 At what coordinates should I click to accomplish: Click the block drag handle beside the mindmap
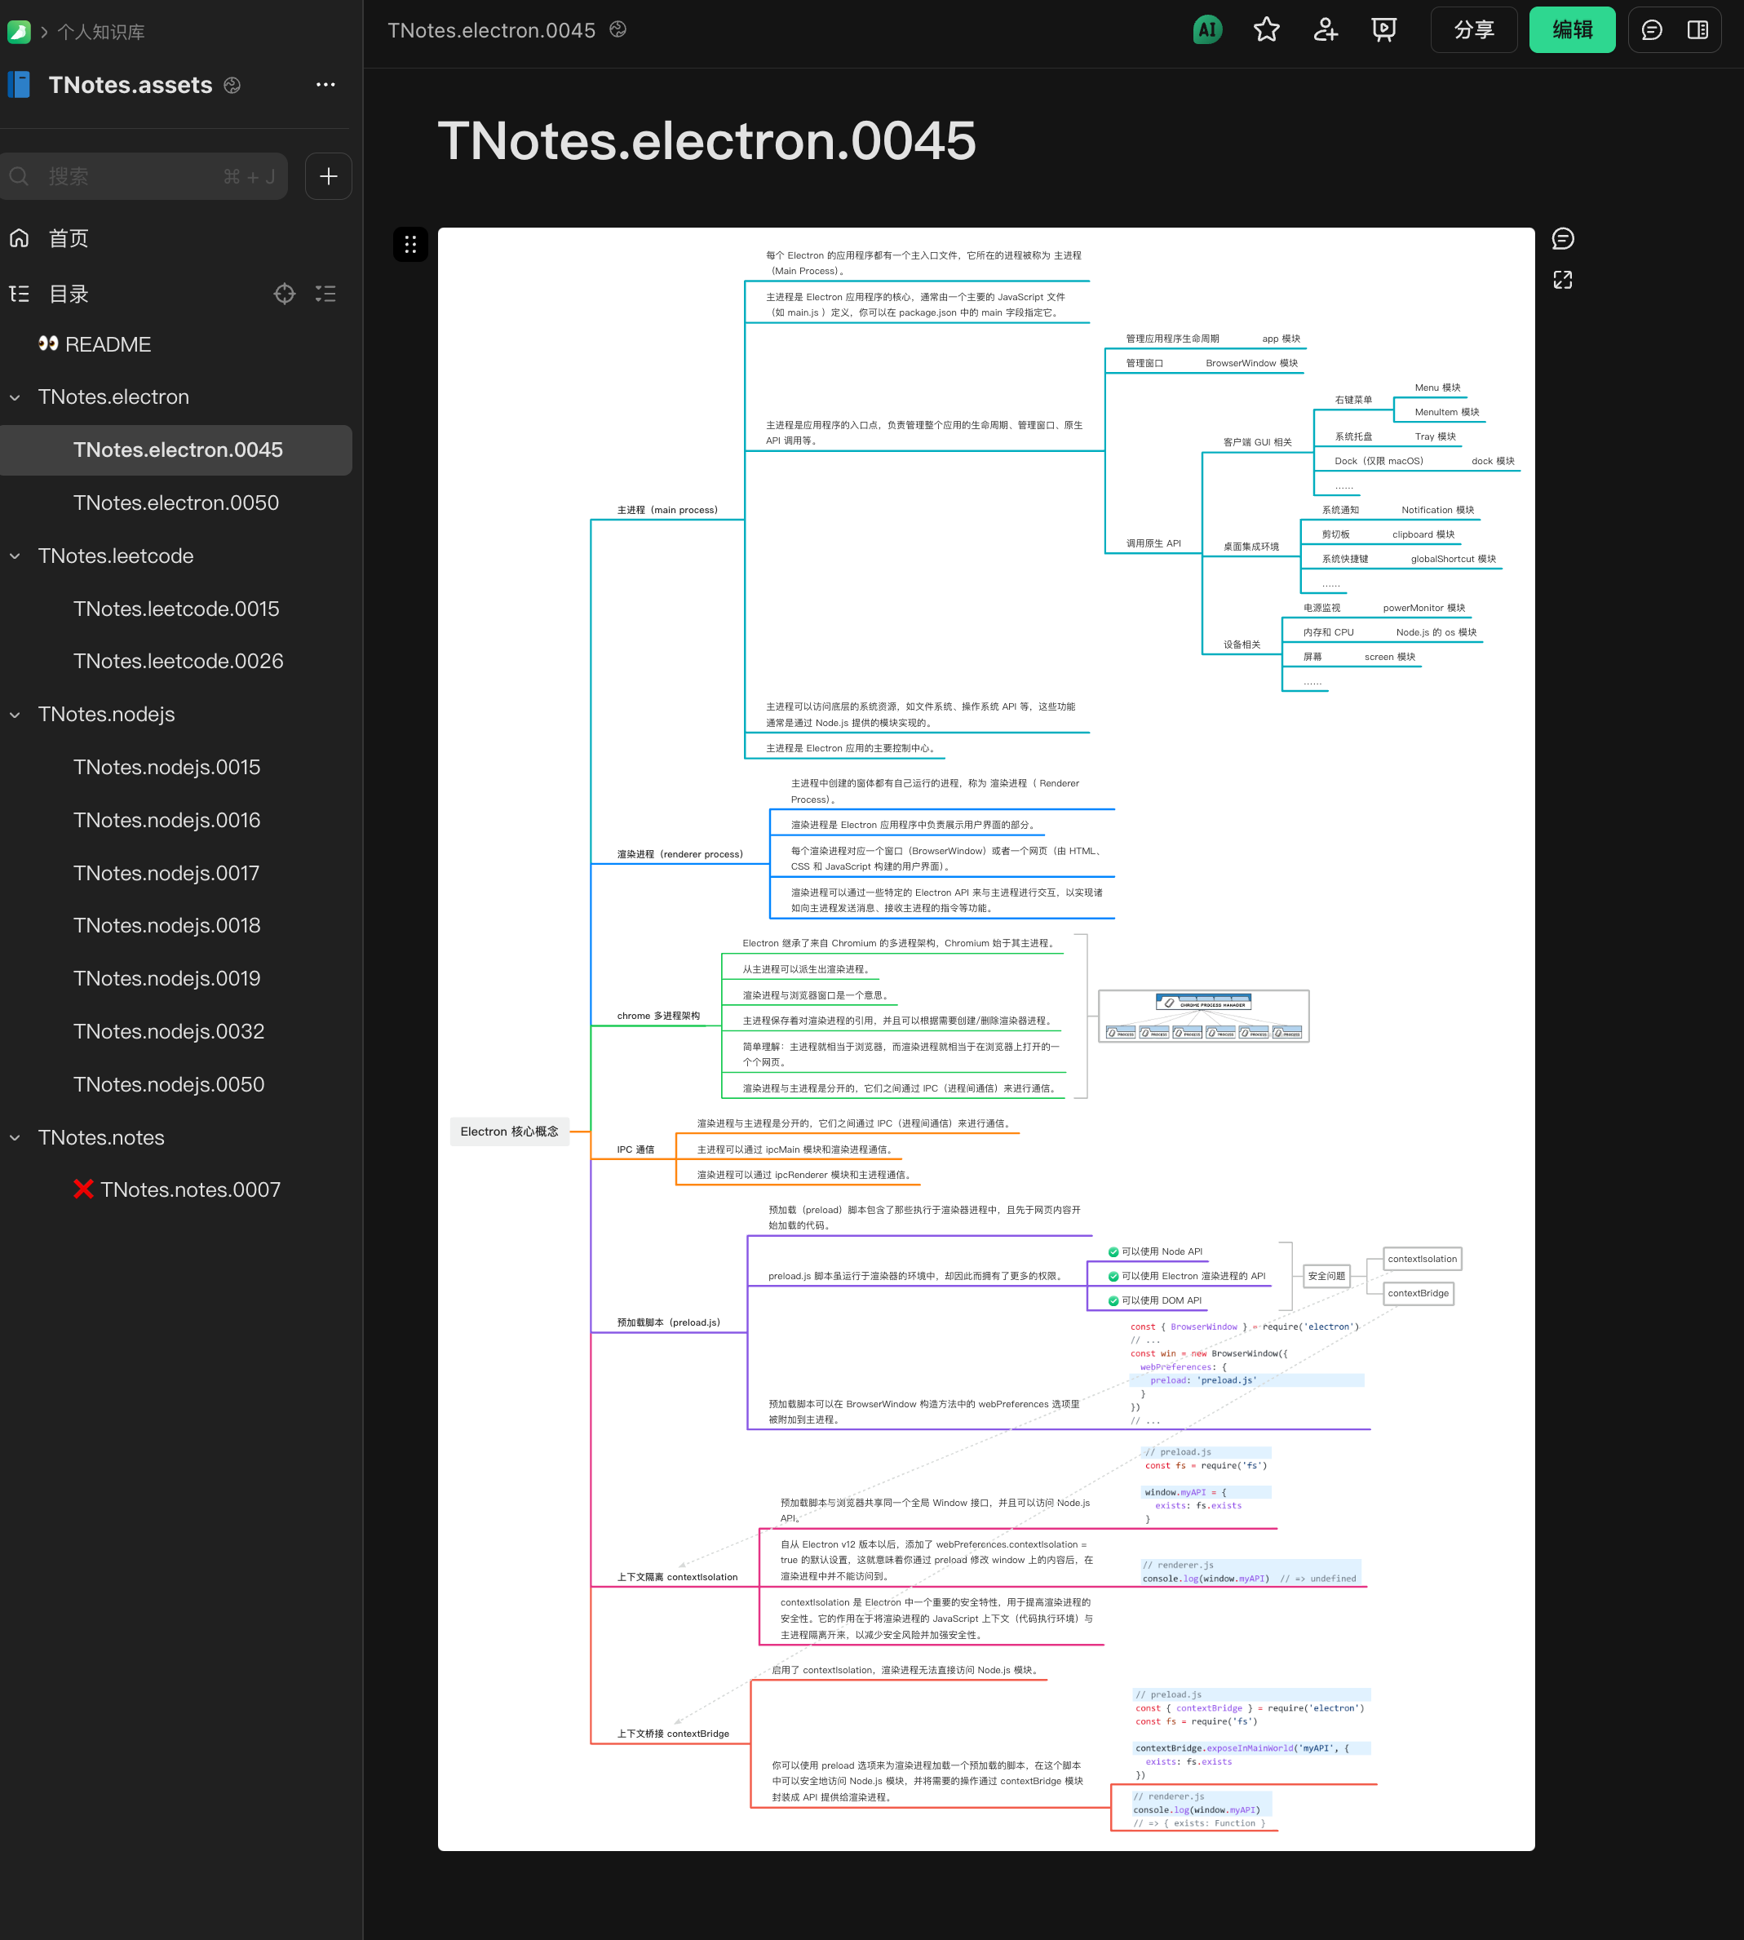click(410, 245)
